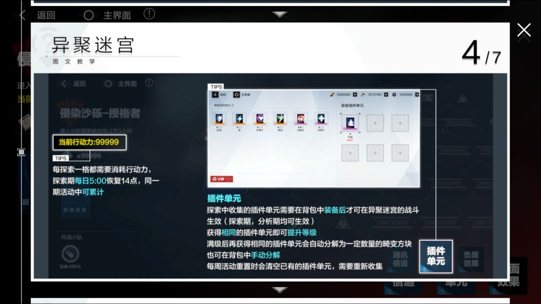Open the highlighted 插件单元 tab
Image resolution: width=541 pixels, height=304 pixels.
[436, 256]
